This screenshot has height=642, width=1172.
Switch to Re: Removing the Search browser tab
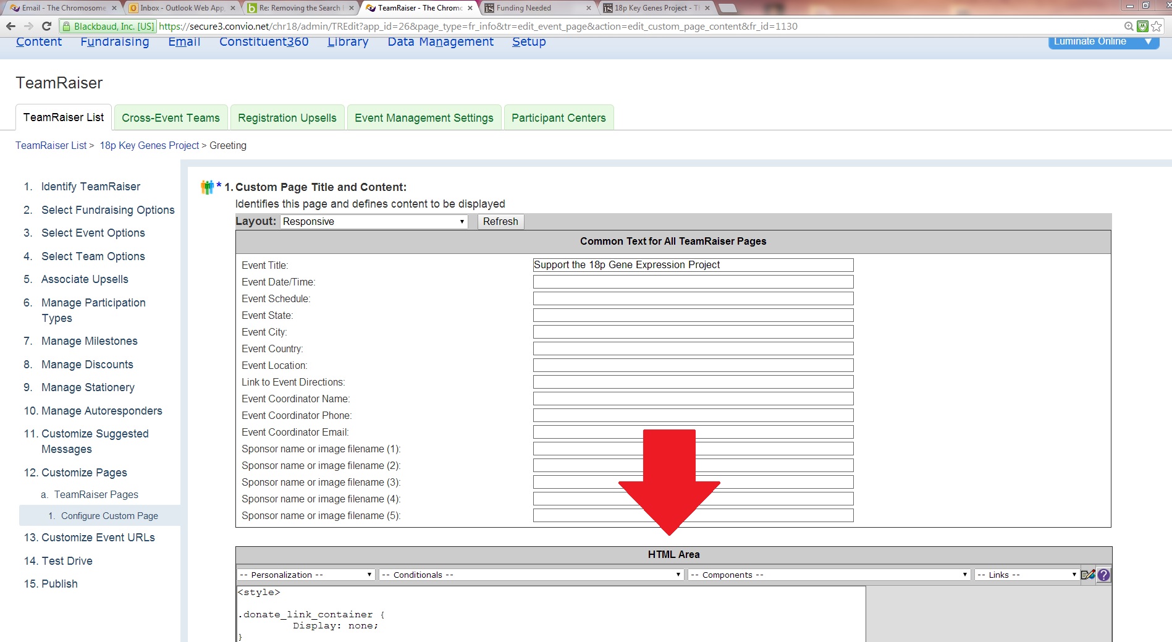(x=300, y=8)
